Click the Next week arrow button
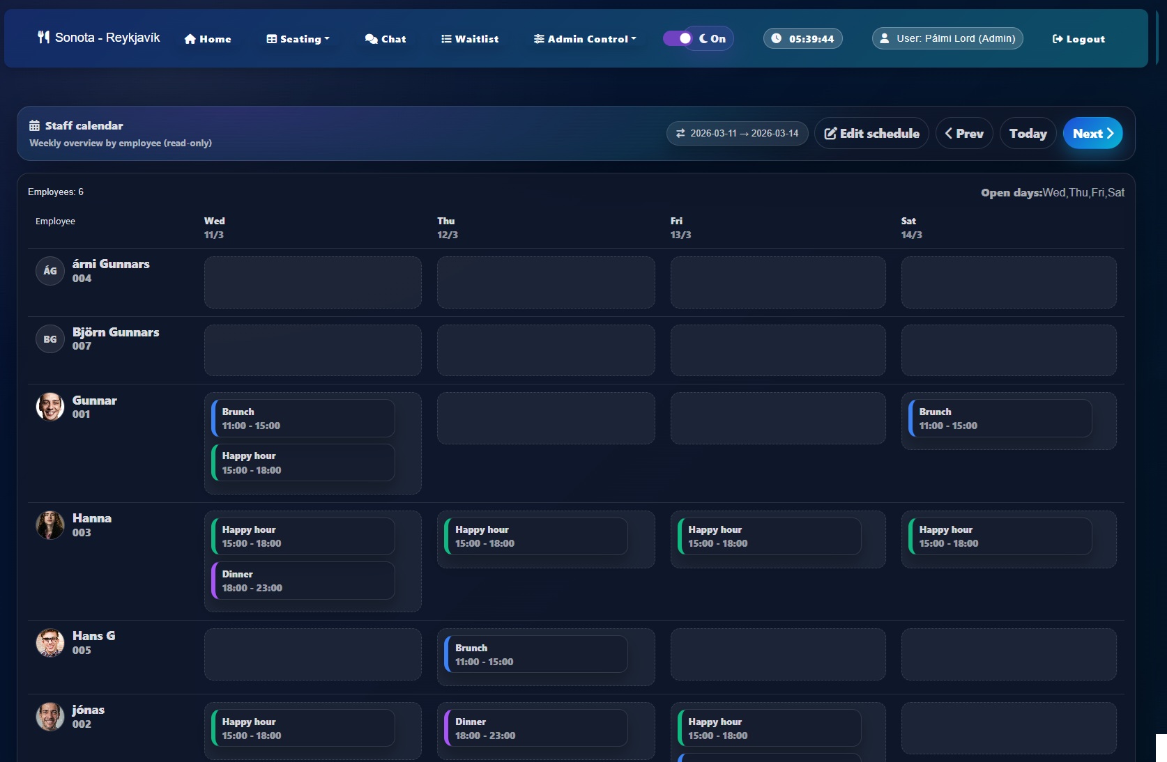The image size is (1167, 762). [x=1092, y=133]
